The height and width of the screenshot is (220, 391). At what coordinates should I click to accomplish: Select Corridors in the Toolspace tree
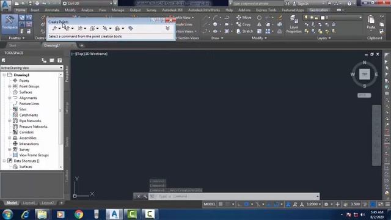click(x=26, y=132)
